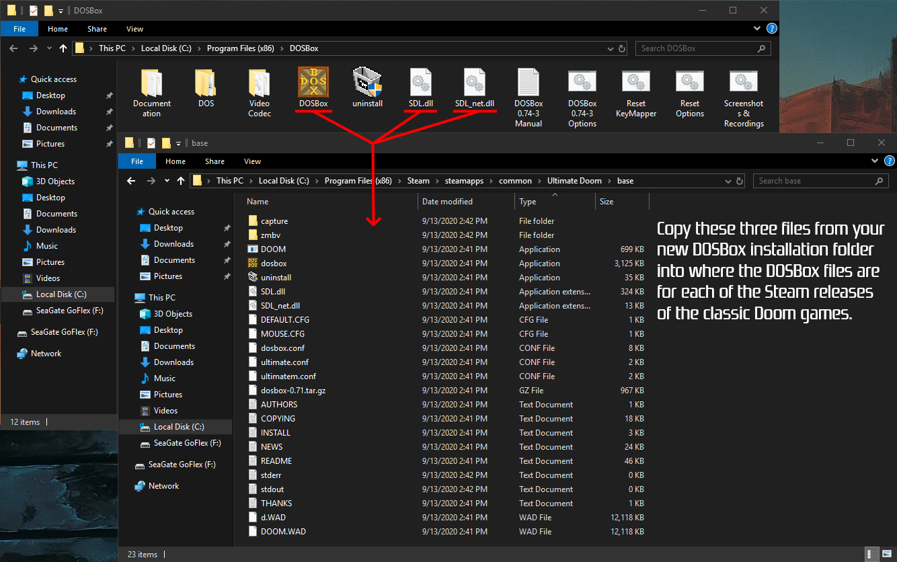Screen dimensions: 897x562
Task: Open the address history dropdown in the DOSBox window
Action: tap(610, 48)
